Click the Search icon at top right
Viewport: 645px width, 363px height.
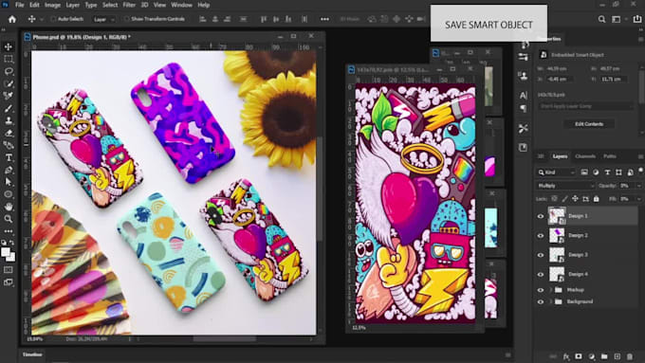(x=601, y=19)
